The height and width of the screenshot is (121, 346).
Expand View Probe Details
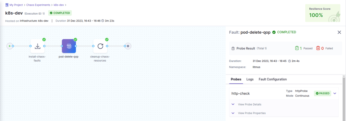coord(247,104)
